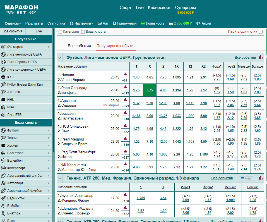This screenshot has height=222, width=267.
Task: Click the Биатлон sport icon
Action: point(3,213)
